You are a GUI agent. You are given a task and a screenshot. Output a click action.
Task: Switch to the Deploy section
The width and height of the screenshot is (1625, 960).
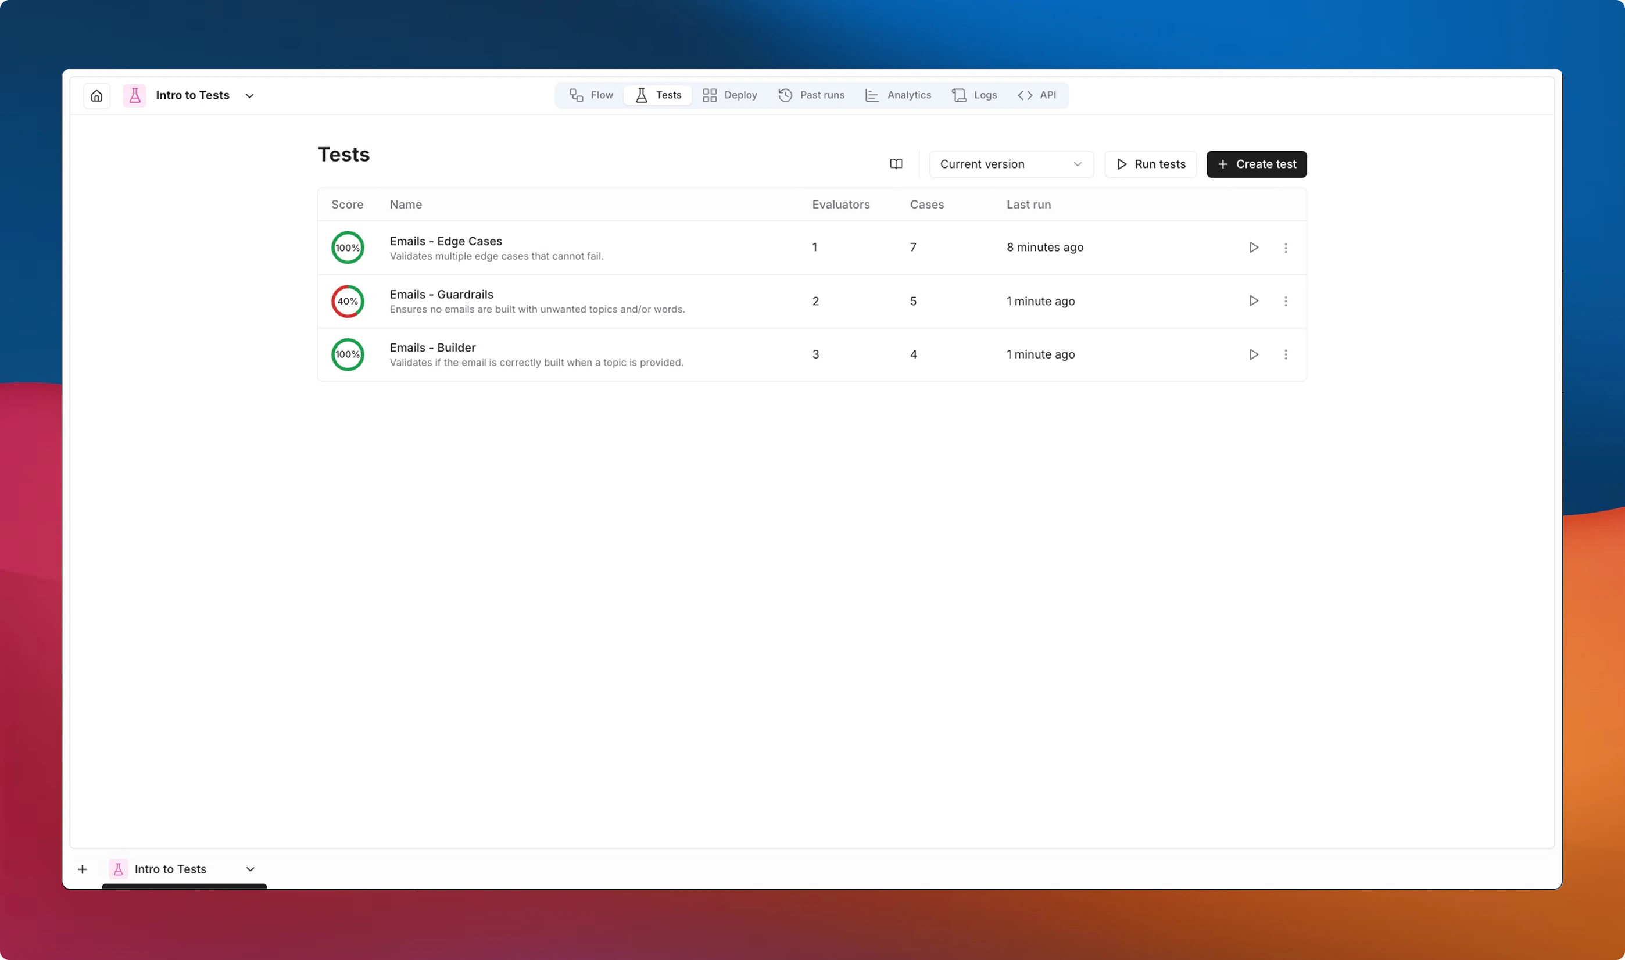(x=730, y=95)
